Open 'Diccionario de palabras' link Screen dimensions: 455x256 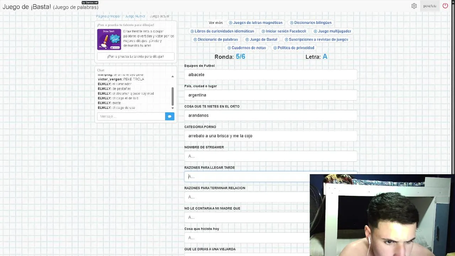(x=216, y=39)
